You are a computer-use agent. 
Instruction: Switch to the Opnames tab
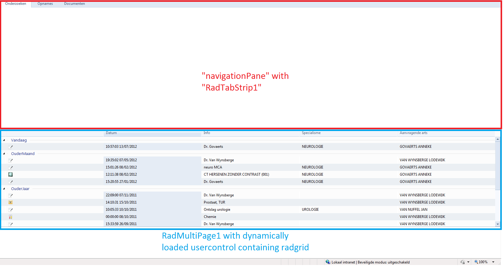[45, 4]
